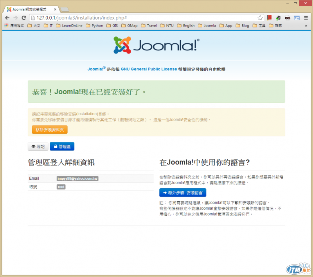313x277 pixels.
Task: Open the green puzzle extension icon
Action: point(278,18)
